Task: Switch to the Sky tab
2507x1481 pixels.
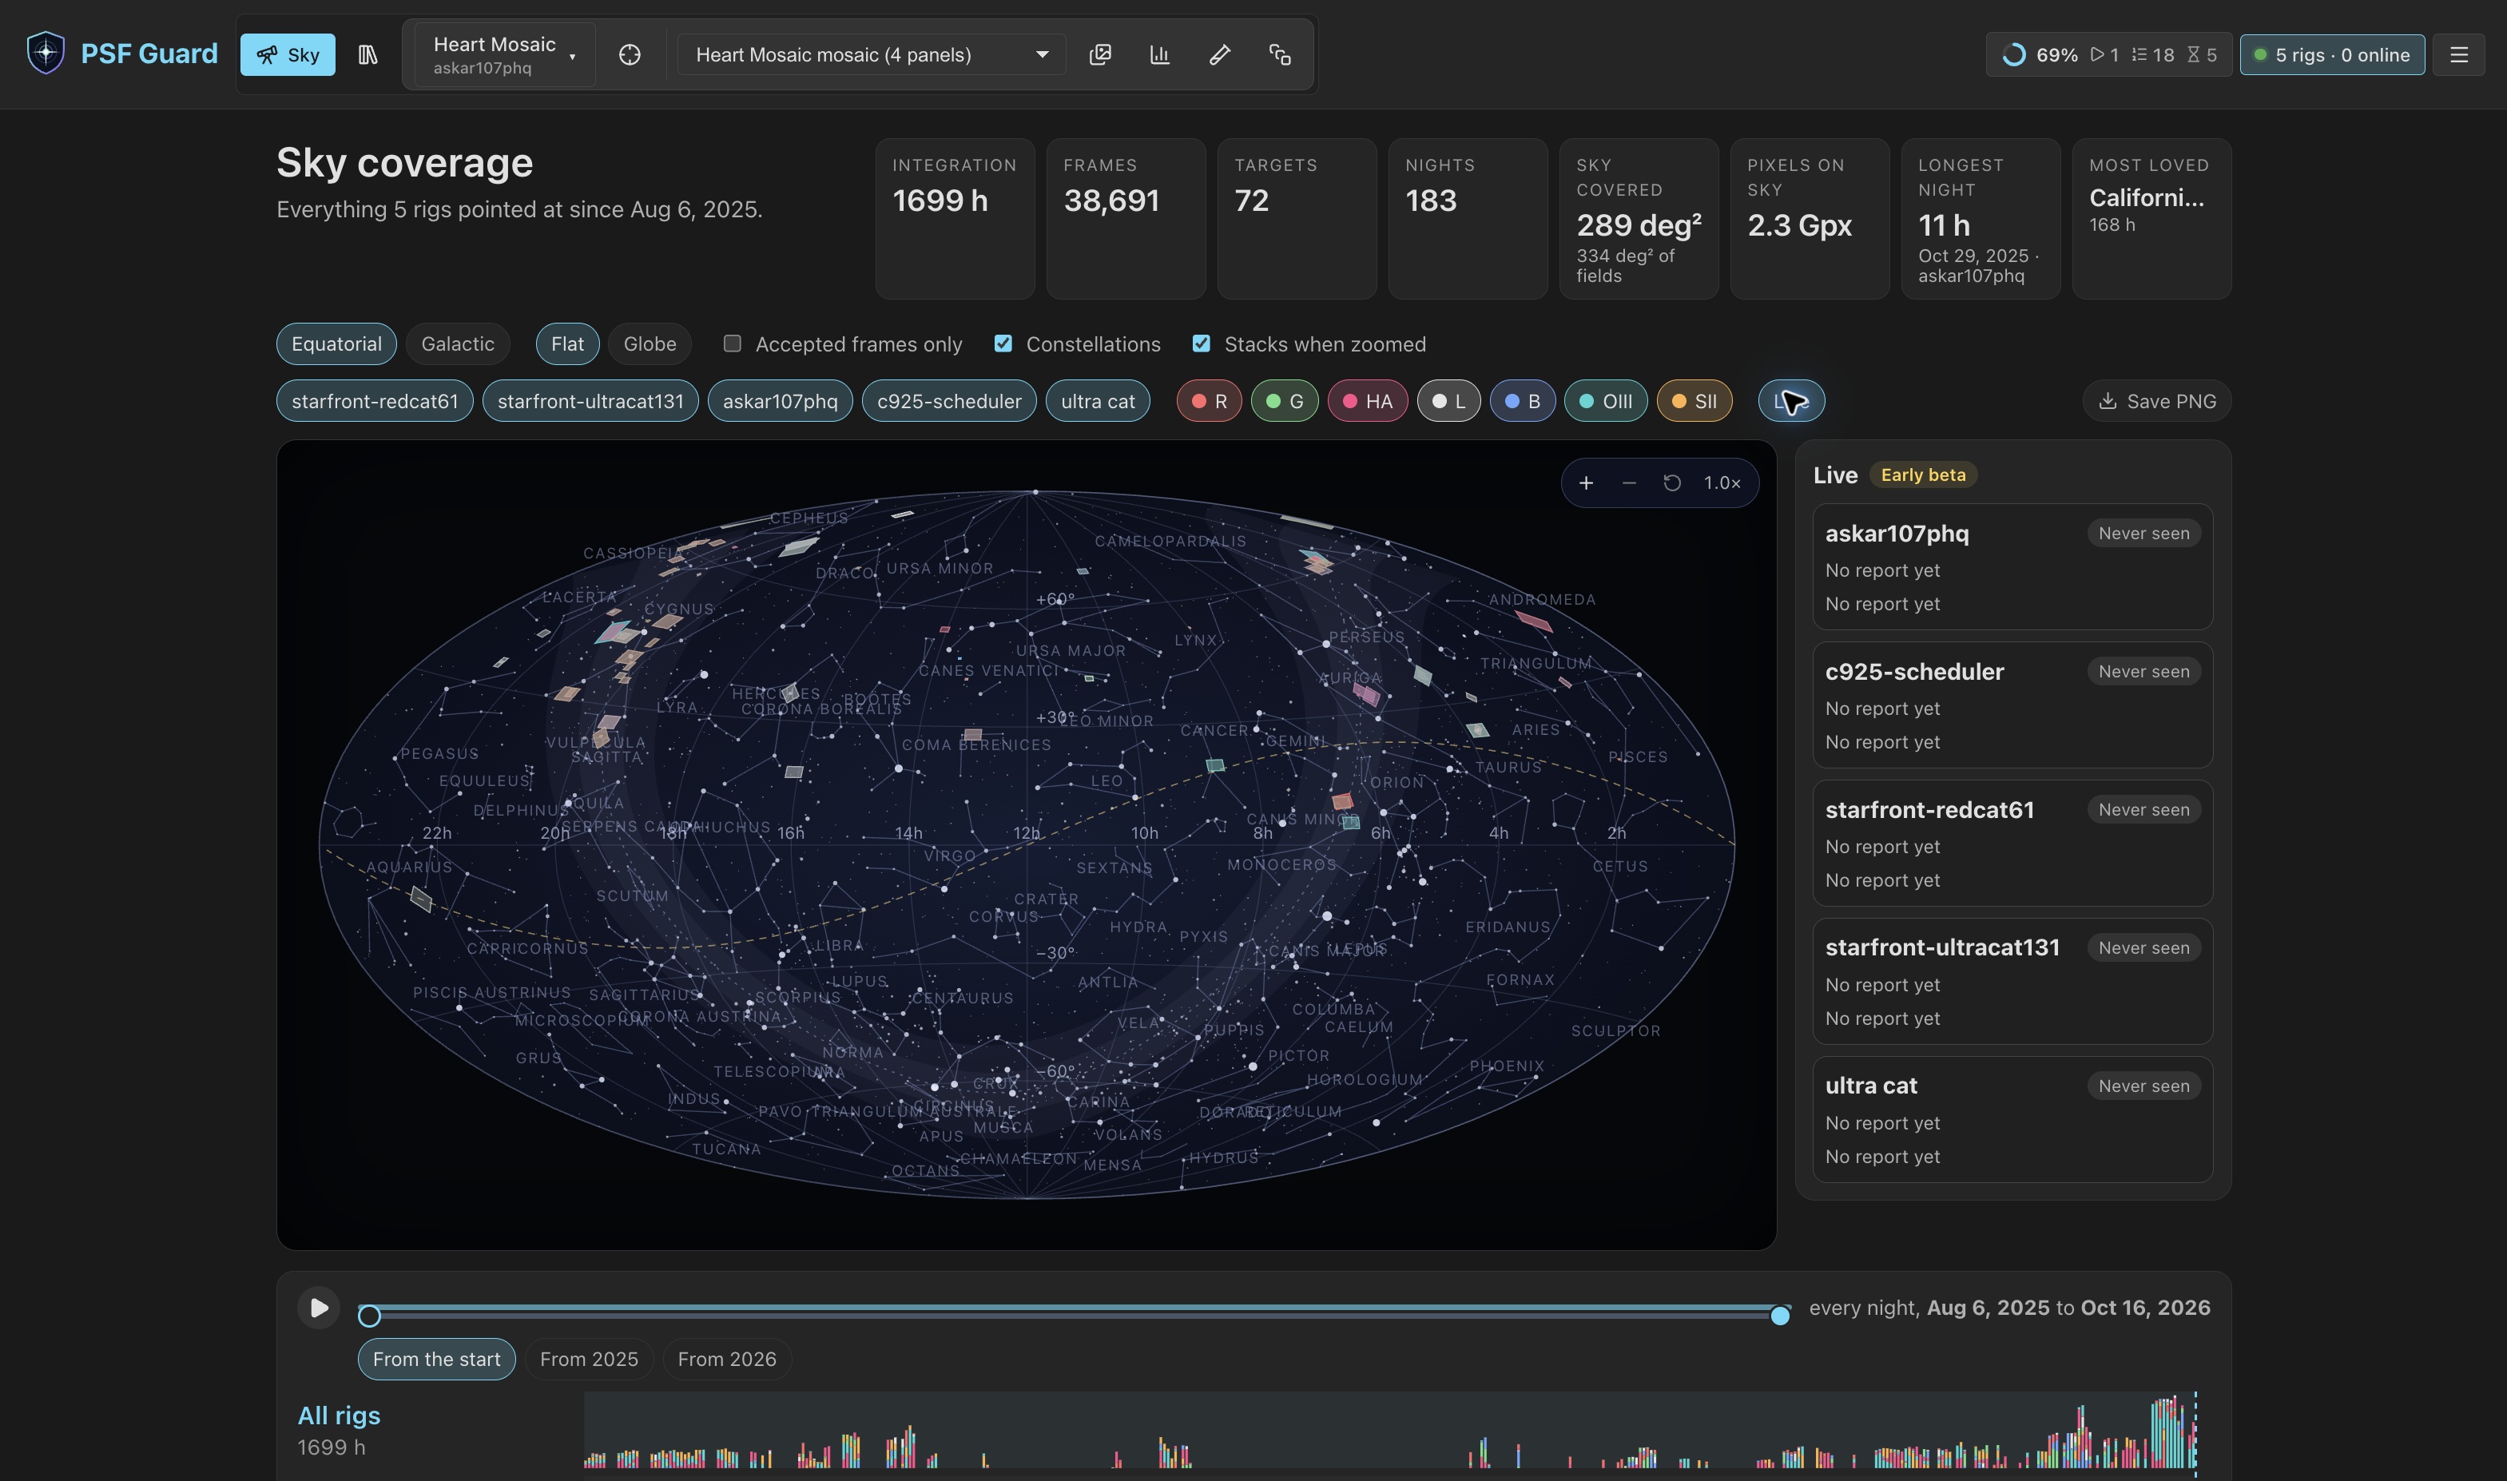Action: tap(288, 55)
